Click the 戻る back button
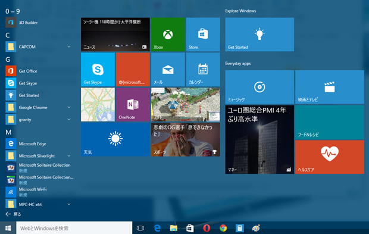This screenshot has height=234, width=369. pos(14,214)
